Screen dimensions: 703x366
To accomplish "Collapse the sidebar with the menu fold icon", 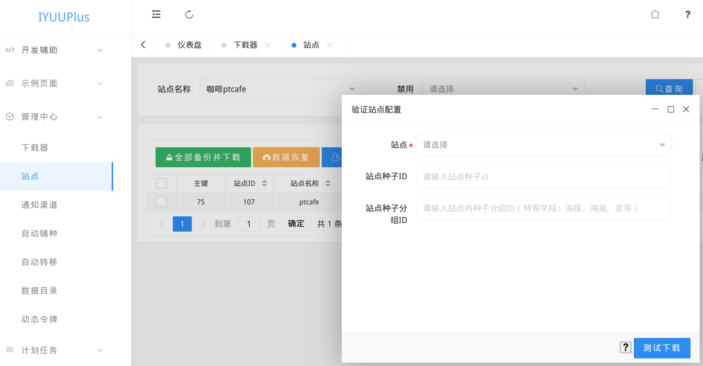I will 156,14.
